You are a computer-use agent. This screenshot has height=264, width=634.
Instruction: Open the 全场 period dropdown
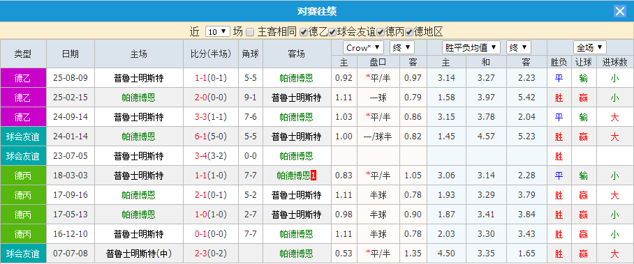[590, 47]
